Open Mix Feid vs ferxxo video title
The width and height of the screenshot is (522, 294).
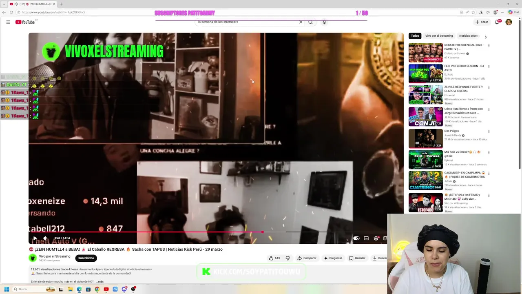(463, 154)
